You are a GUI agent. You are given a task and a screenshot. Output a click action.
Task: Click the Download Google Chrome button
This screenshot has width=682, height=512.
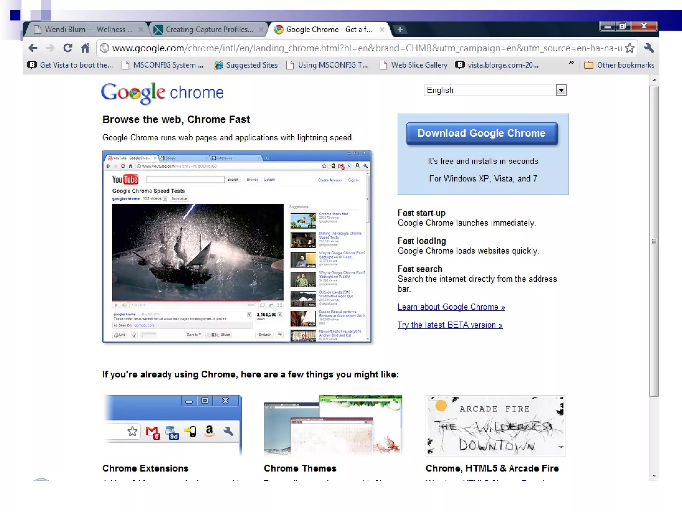point(482,133)
